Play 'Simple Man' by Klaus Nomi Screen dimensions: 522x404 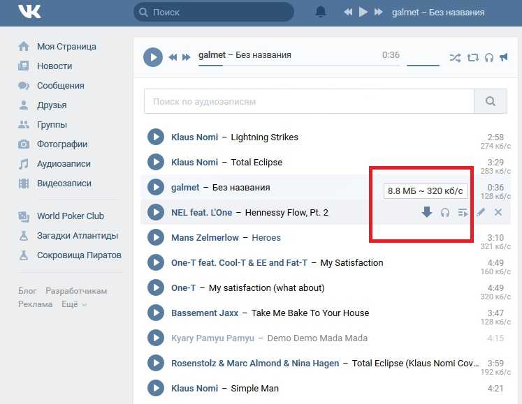pyautogui.click(x=156, y=388)
